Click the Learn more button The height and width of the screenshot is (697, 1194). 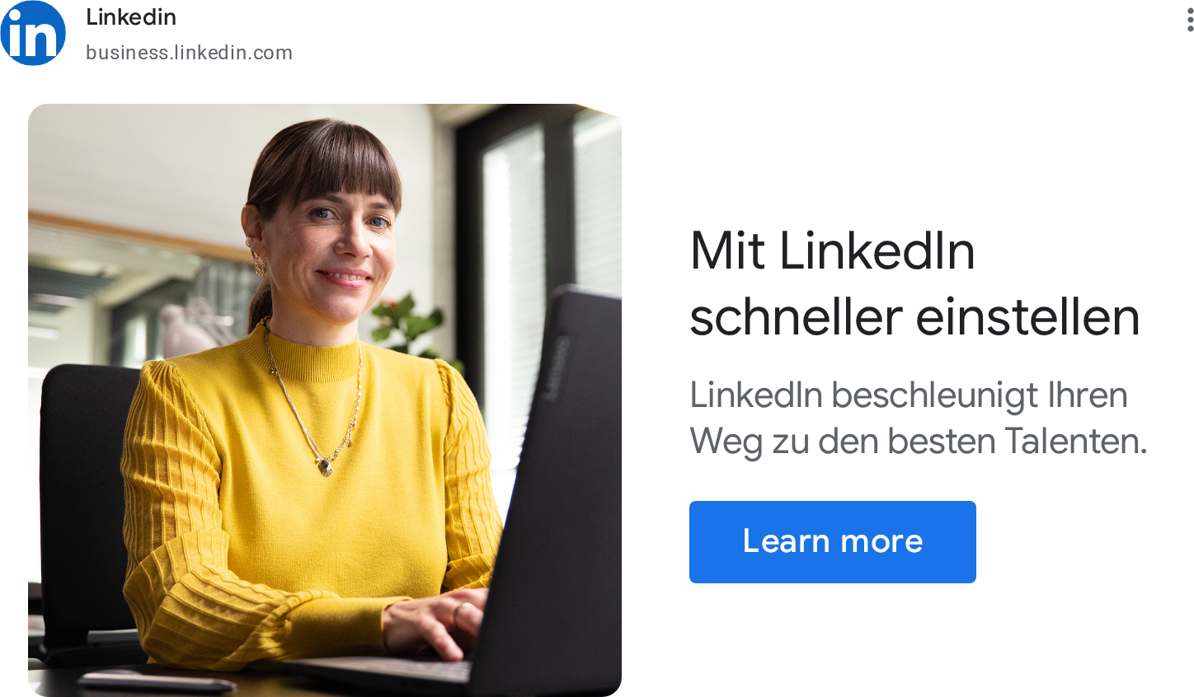(832, 542)
